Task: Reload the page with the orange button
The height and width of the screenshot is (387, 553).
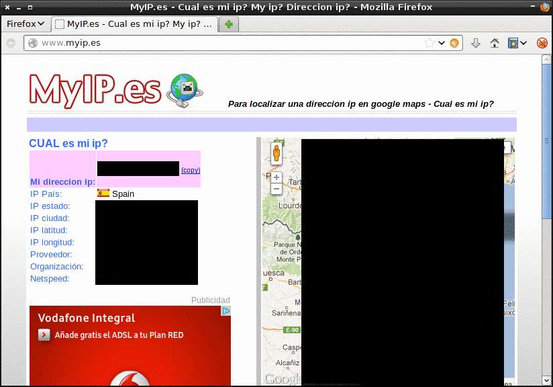Action: point(454,43)
